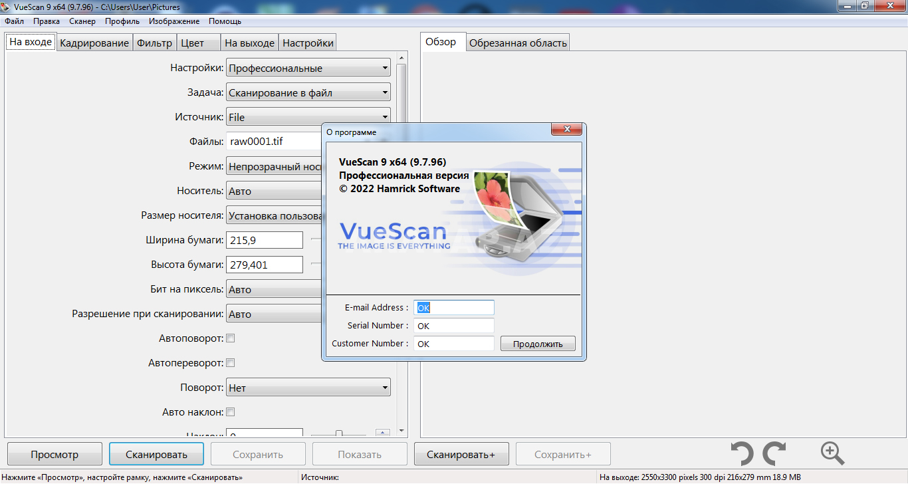
Task: Click the VueScan logo image in dialog
Action: 394,235
